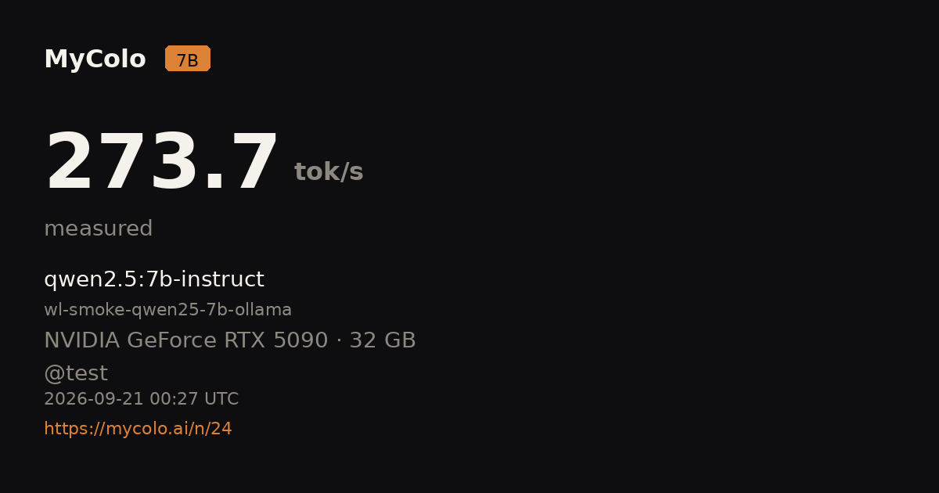
Task: Click the 32 GB memory text
Action: click(383, 341)
